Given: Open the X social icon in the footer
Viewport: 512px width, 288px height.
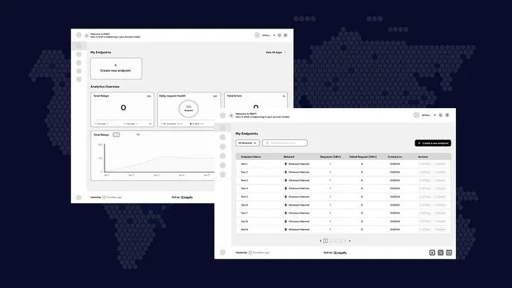Looking at the screenshot, I should [x=441, y=252].
